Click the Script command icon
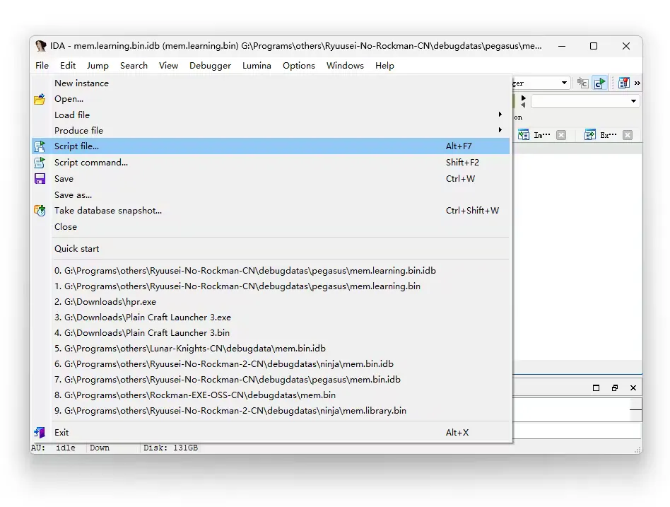 40,163
